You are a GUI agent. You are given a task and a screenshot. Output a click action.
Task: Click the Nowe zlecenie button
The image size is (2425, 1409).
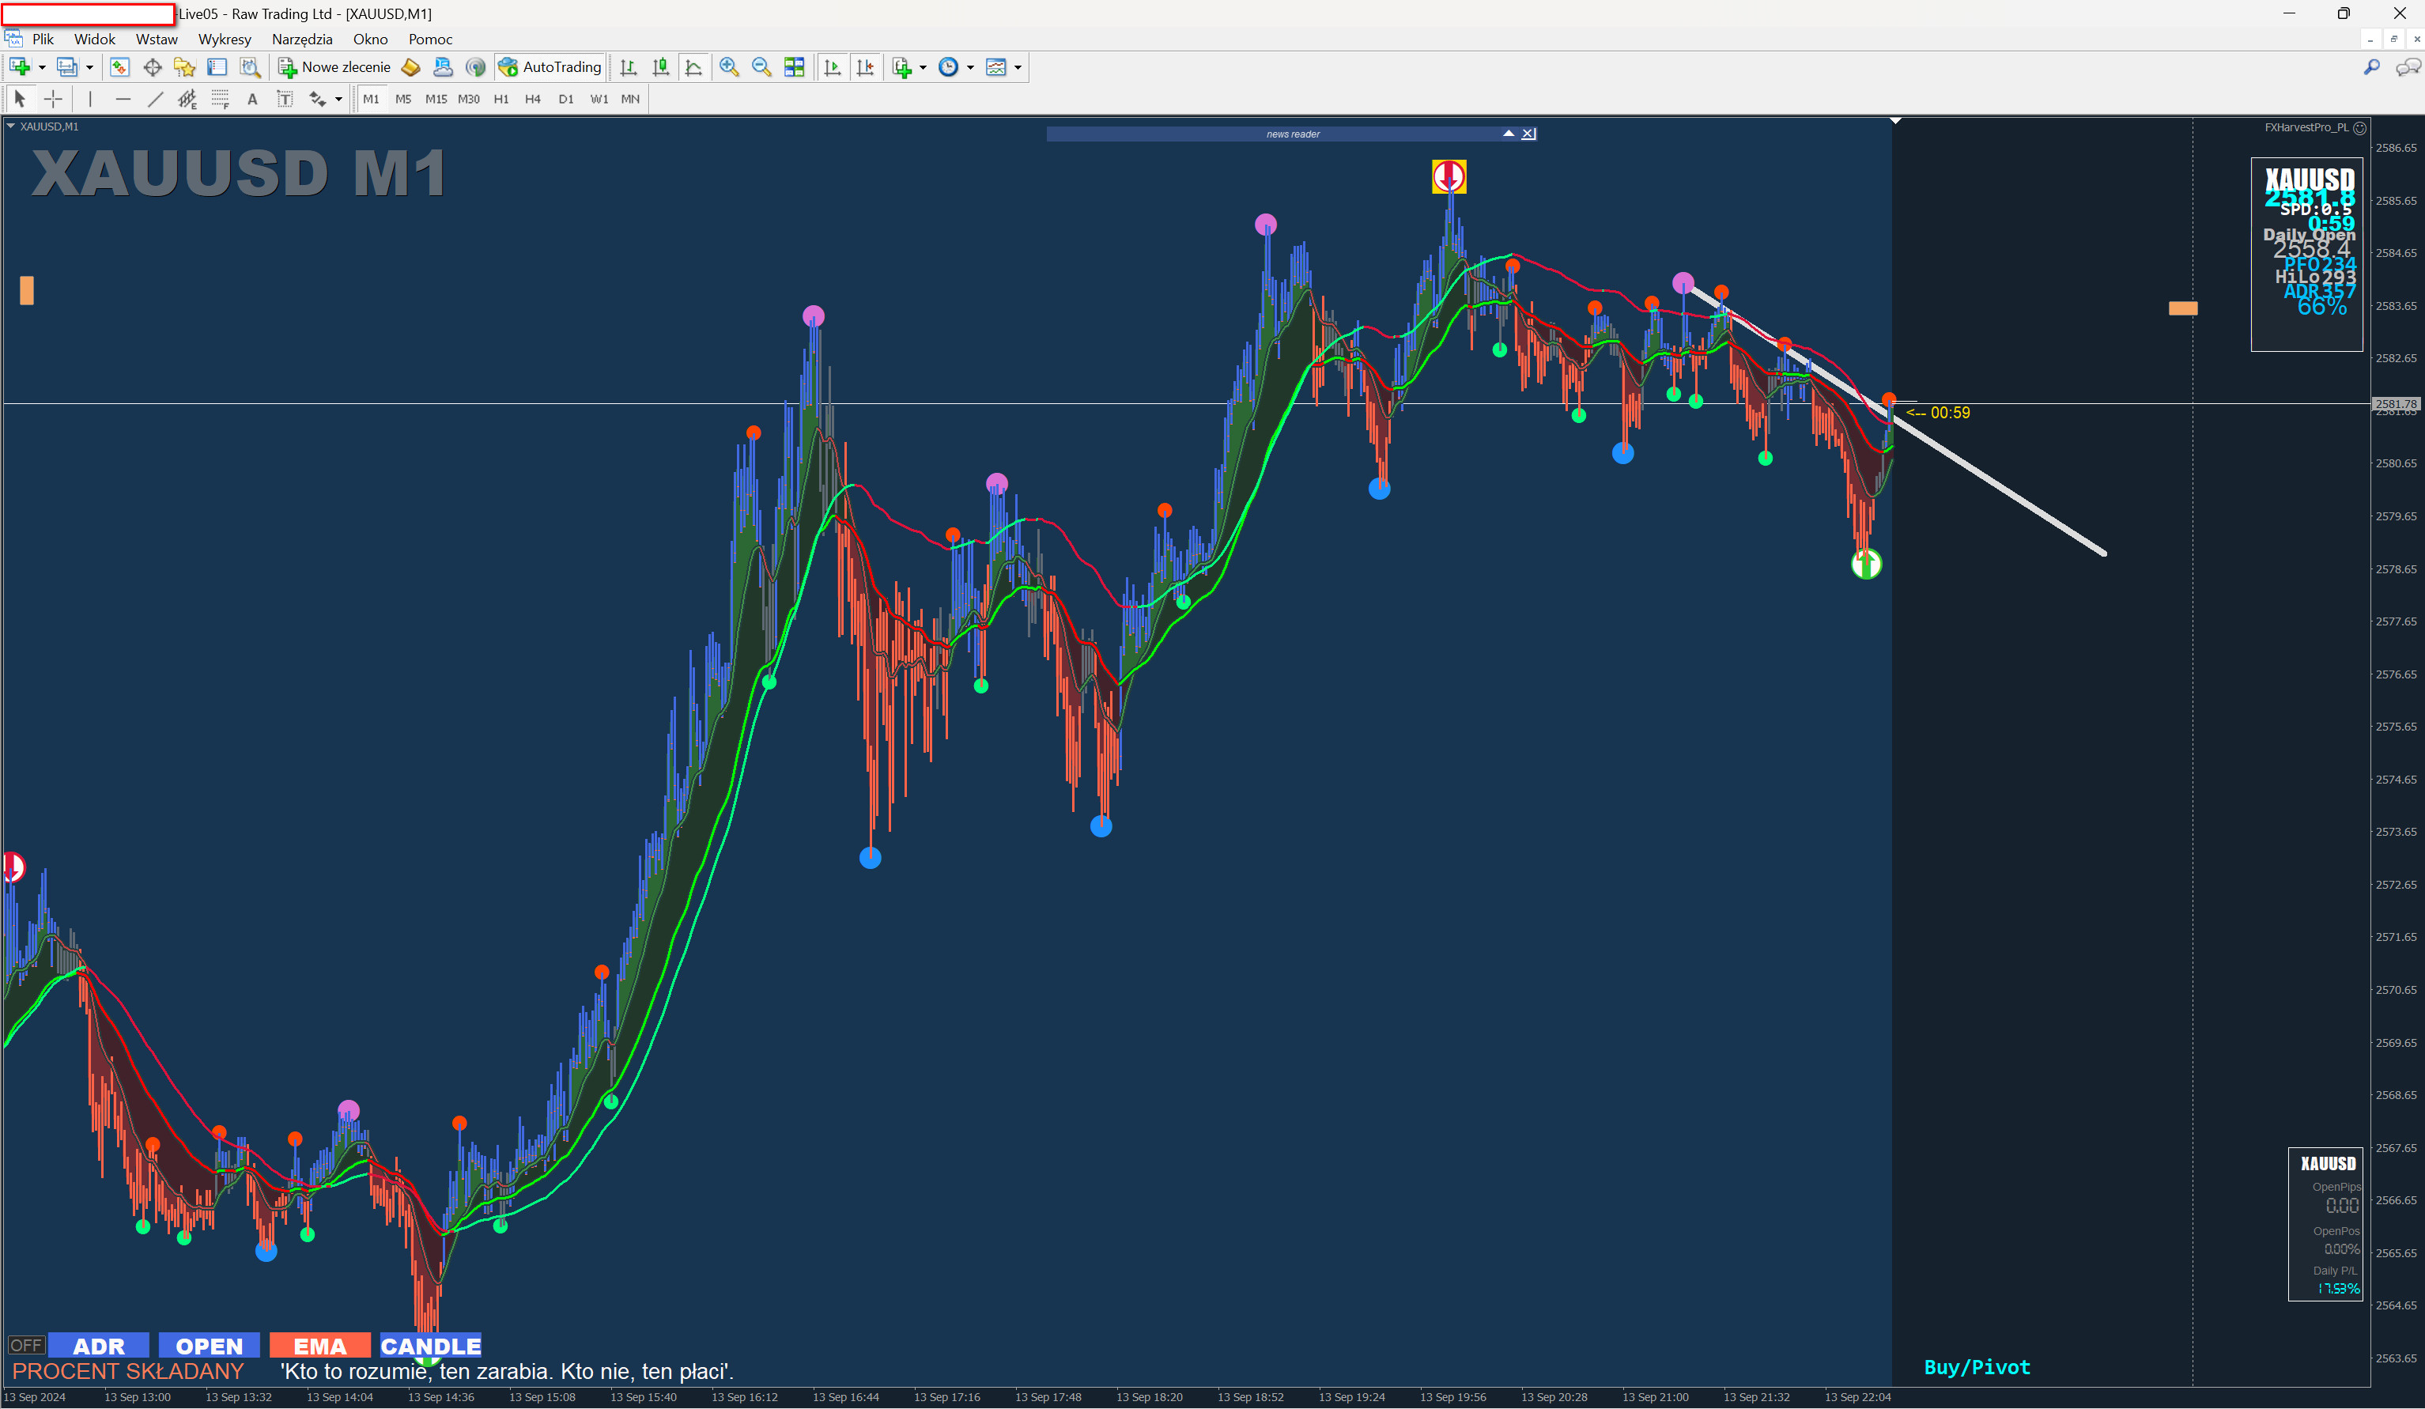[335, 67]
